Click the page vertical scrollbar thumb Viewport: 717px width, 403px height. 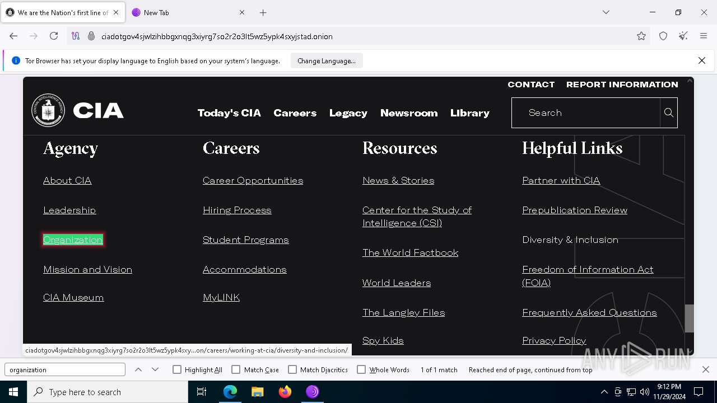click(x=690, y=318)
